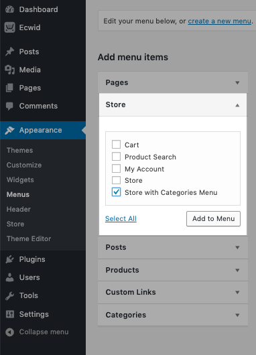Uncheck Store with Categories Menu checkbox
The width and height of the screenshot is (256, 355).
click(116, 192)
